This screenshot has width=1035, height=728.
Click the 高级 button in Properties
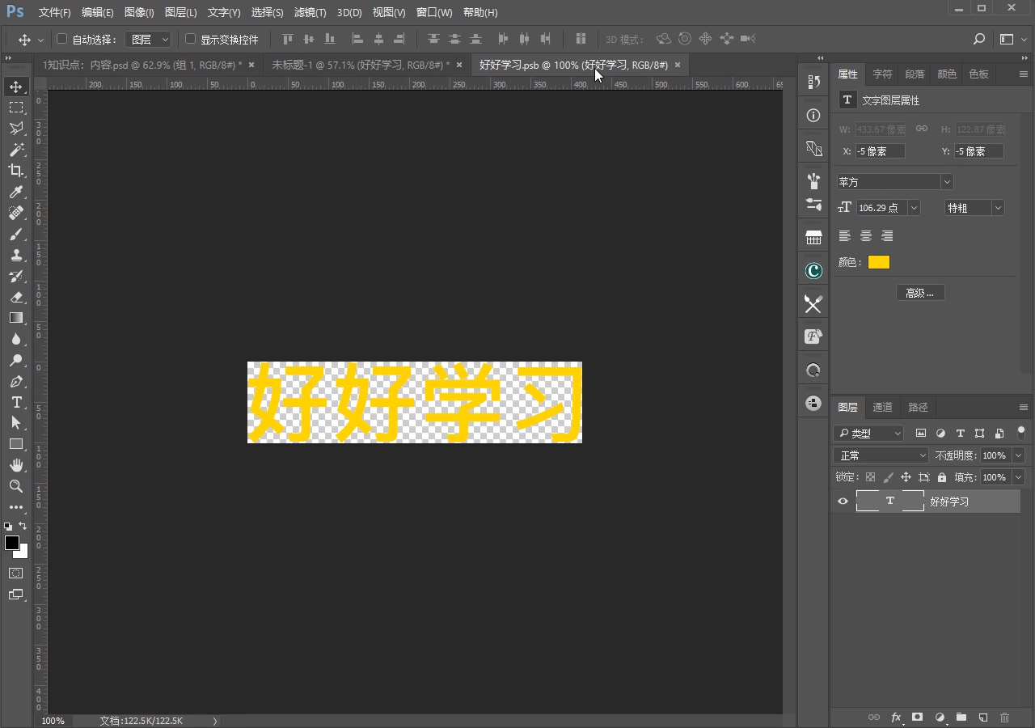pos(920,292)
